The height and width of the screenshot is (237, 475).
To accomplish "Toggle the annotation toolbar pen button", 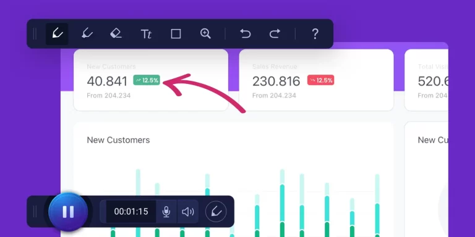I will pyautogui.click(x=216, y=212).
